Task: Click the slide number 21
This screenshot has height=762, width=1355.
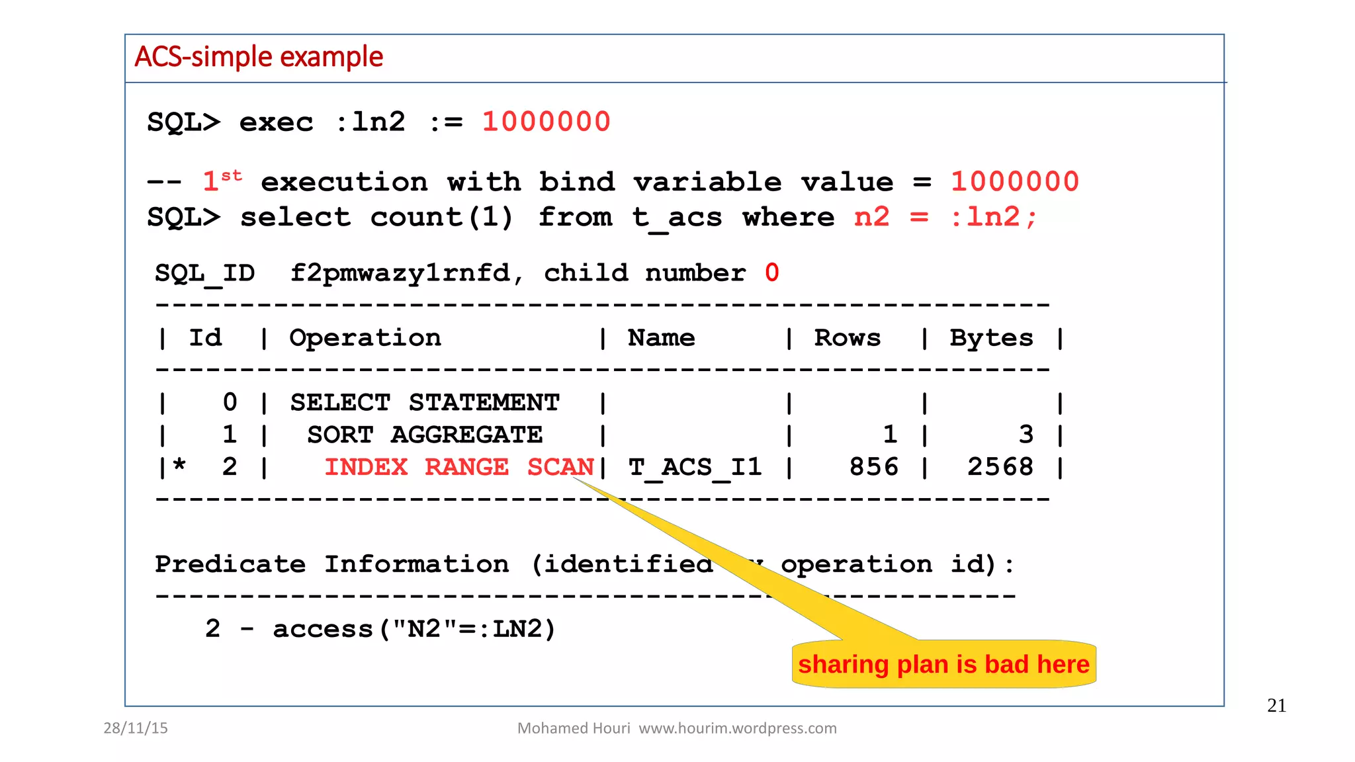Action: click(1277, 706)
